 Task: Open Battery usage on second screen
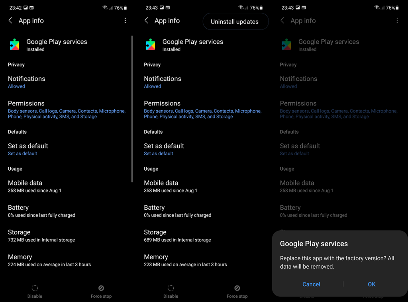pyautogui.click(x=204, y=211)
